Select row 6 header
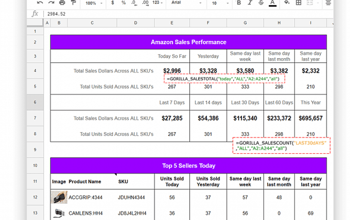 pos(35,102)
